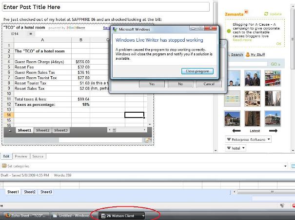Click the My Stuff person icon
The width and height of the screenshot is (295, 220).
[x=248, y=54]
